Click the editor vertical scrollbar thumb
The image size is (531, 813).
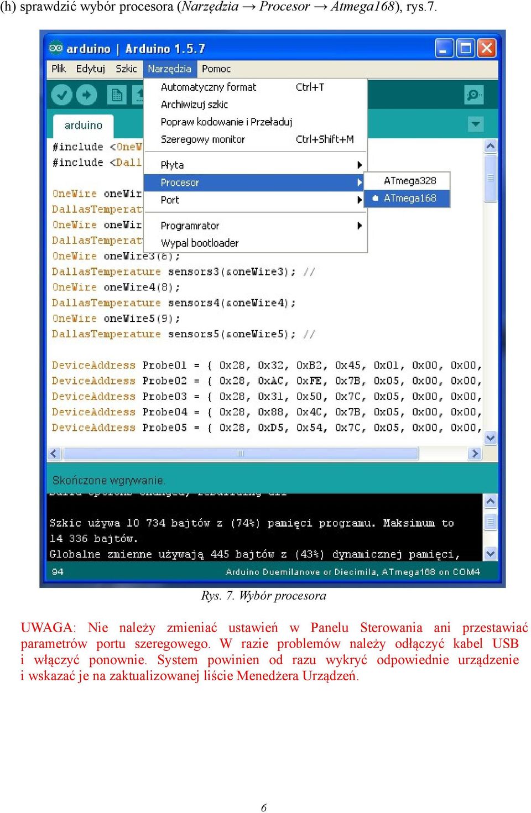pos(490,178)
